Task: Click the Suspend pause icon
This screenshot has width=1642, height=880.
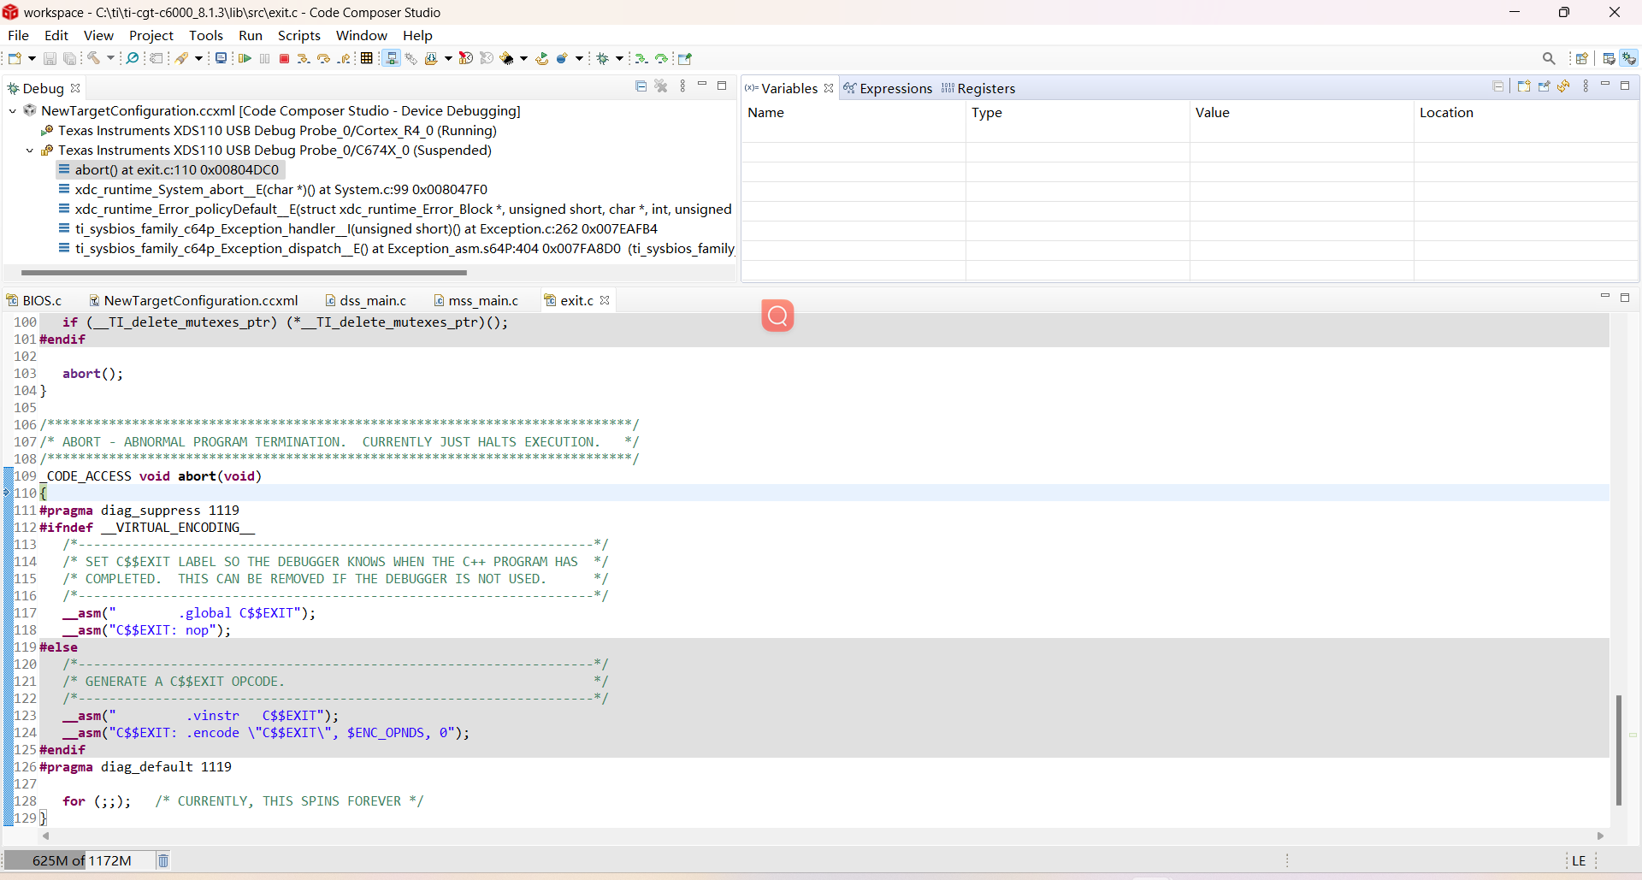Action: point(265,58)
